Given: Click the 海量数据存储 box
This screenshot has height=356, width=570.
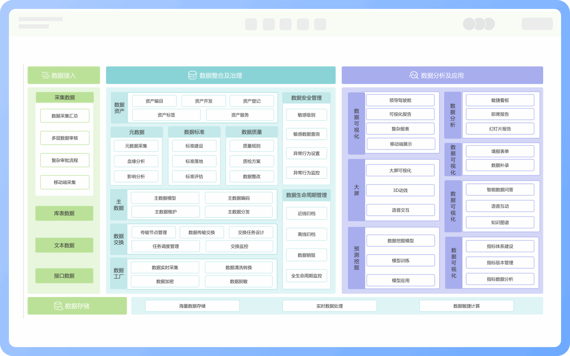Looking at the screenshot, I should coord(192,306).
